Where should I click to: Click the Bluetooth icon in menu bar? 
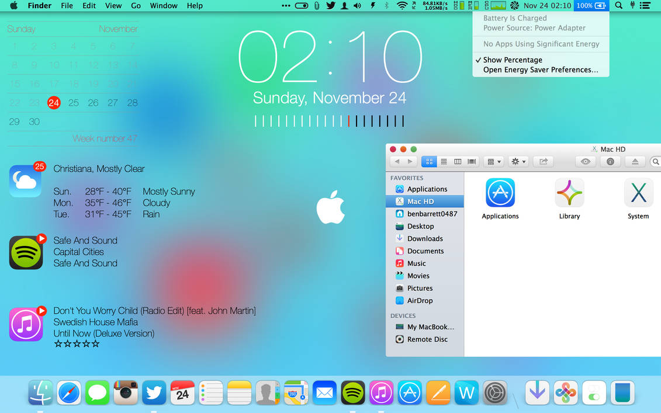386,5
